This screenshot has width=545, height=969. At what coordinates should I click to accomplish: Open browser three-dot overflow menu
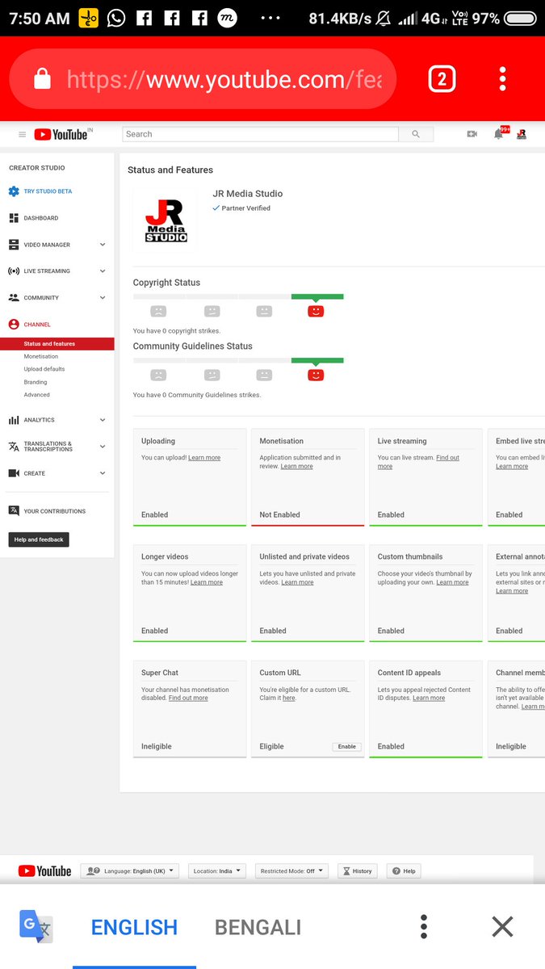click(502, 78)
